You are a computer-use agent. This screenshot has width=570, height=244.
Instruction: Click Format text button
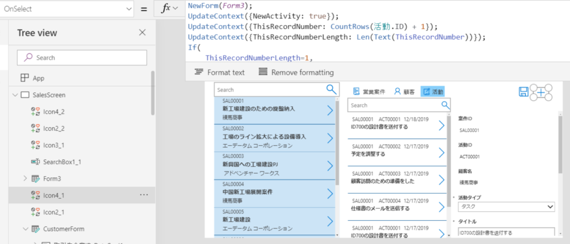pyautogui.click(x=219, y=72)
